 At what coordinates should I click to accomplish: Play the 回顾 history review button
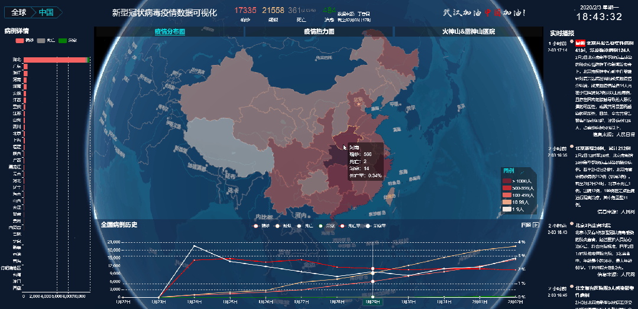click(x=530, y=225)
